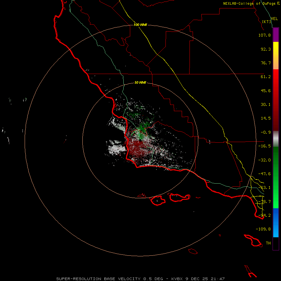
Task: Select the 61.2 legend value
Action: pyautogui.click(x=266, y=77)
